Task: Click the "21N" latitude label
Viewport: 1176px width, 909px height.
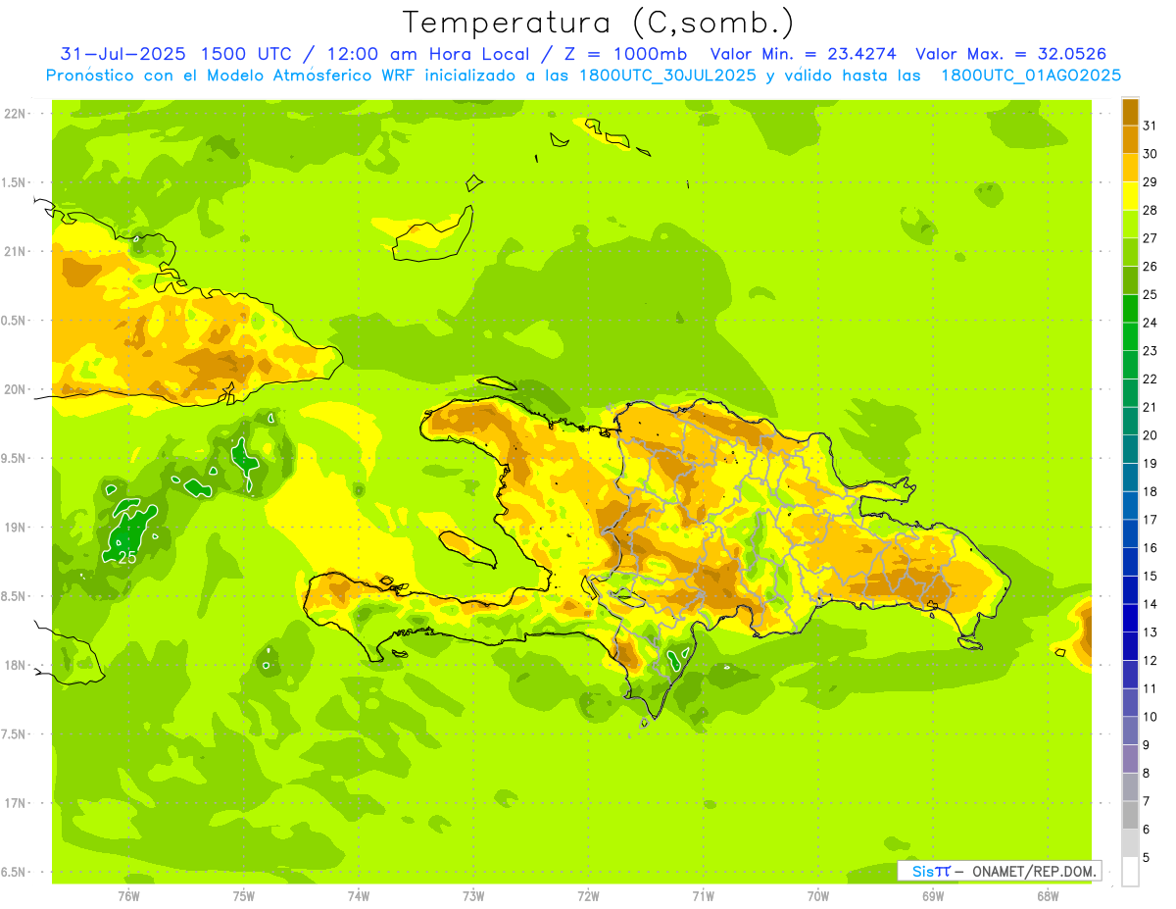Action: point(15,251)
